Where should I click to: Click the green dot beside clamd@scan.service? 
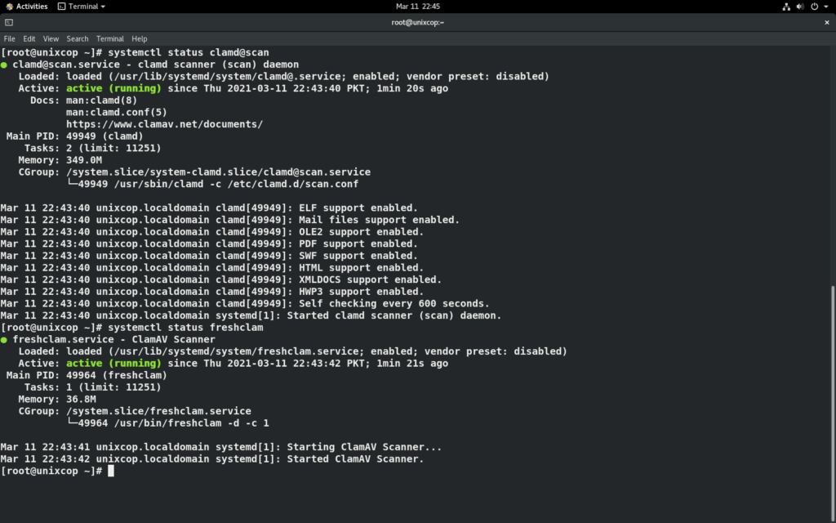4,65
